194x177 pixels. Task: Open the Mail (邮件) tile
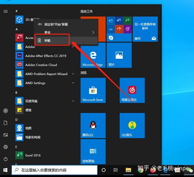145,29
